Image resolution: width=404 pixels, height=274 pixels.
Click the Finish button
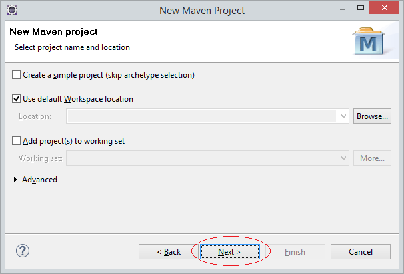pos(295,252)
